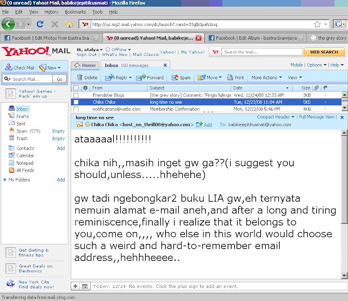Forward the selected message

150,77
